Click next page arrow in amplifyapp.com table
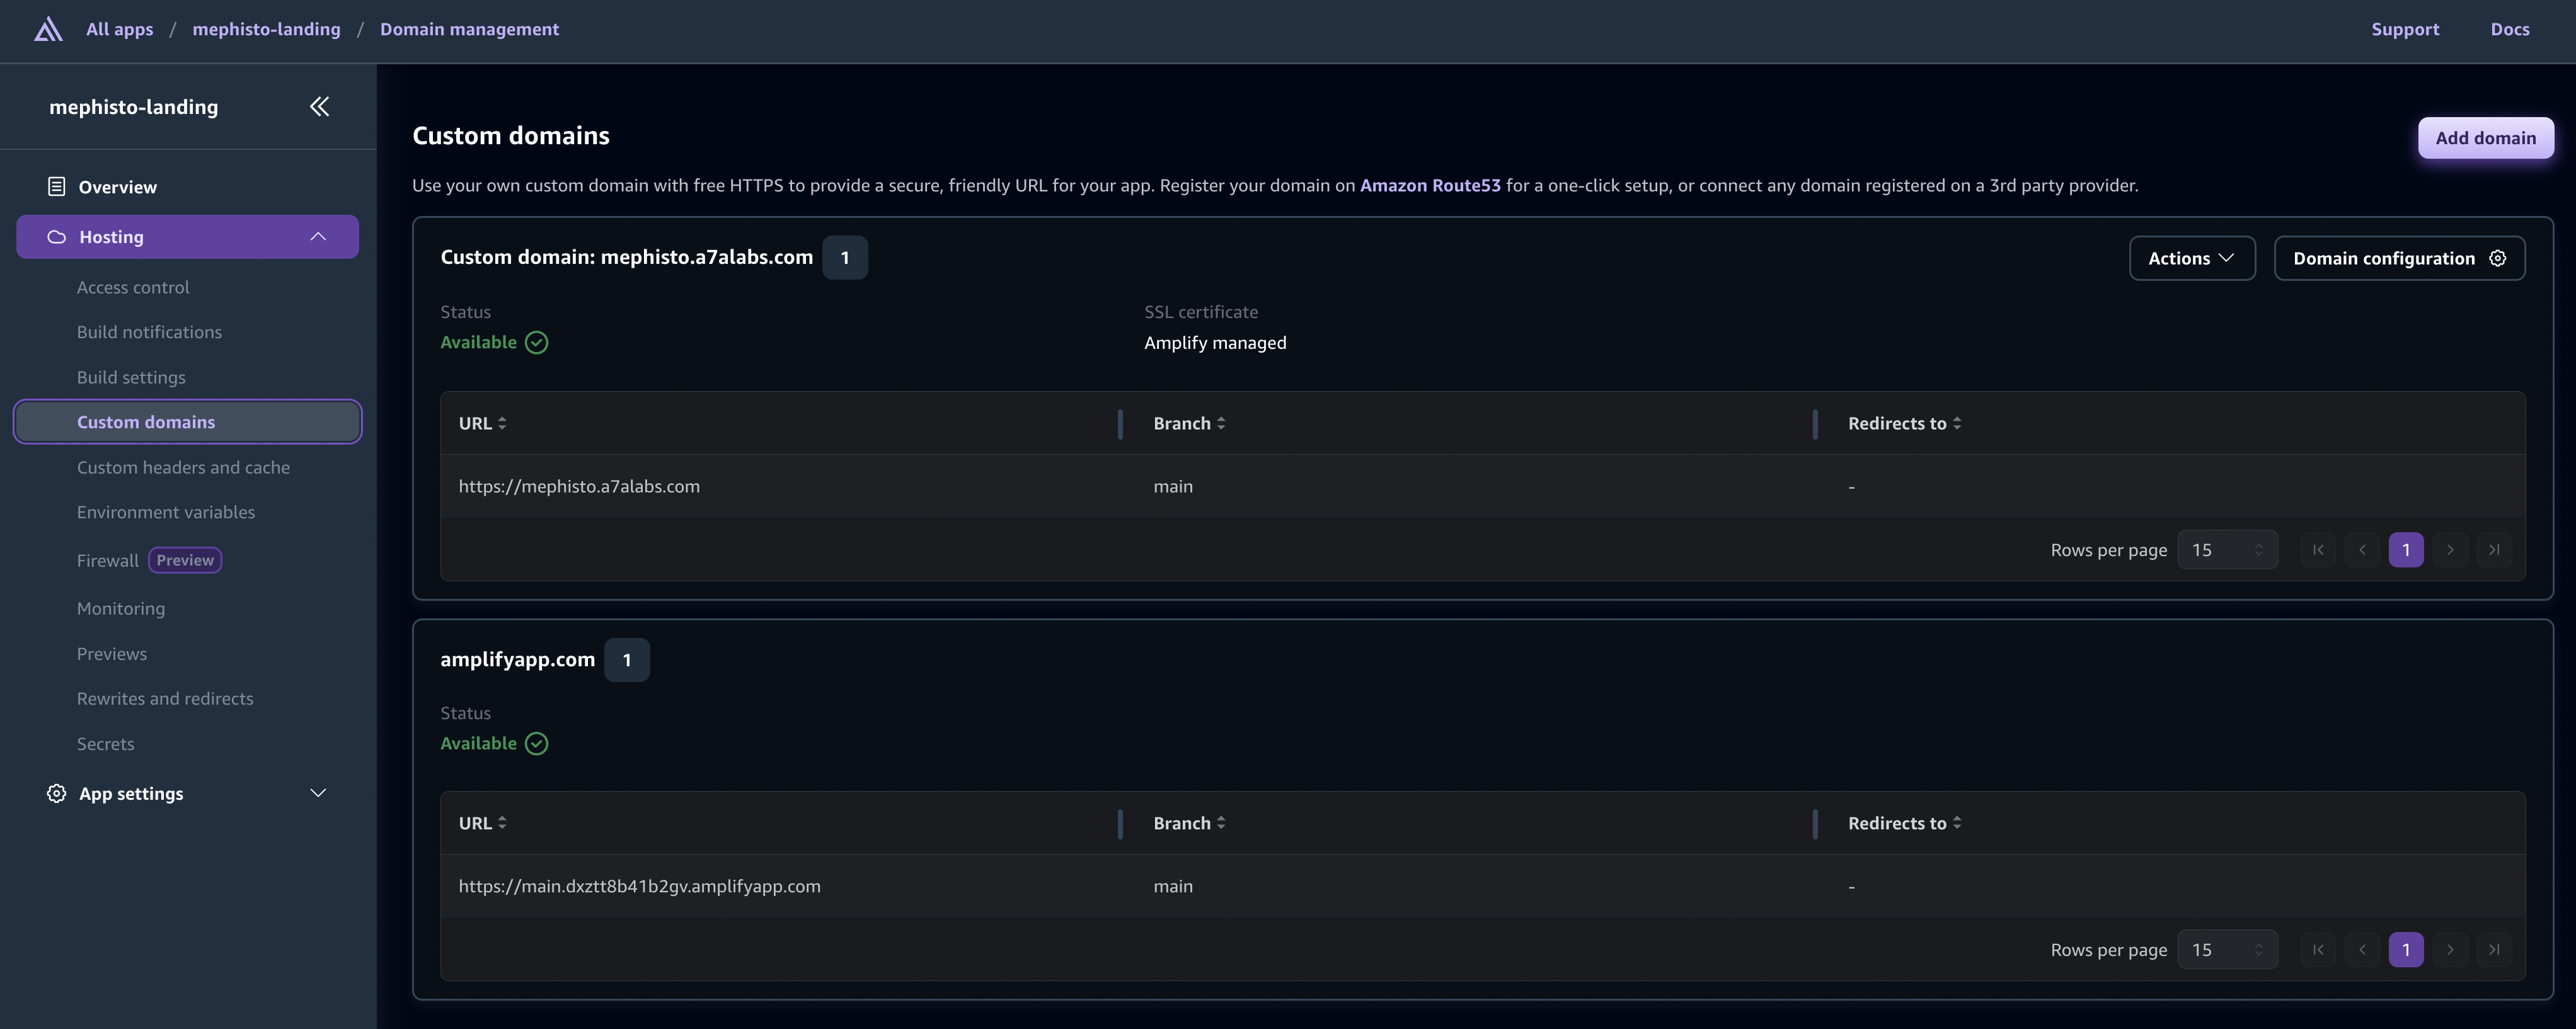 [2450, 949]
